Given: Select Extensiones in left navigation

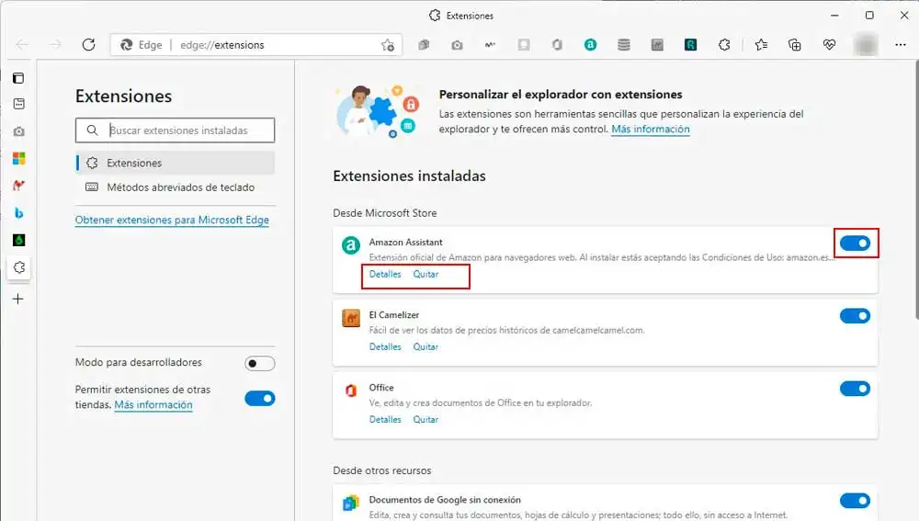Looking at the screenshot, I should [176, 163].
